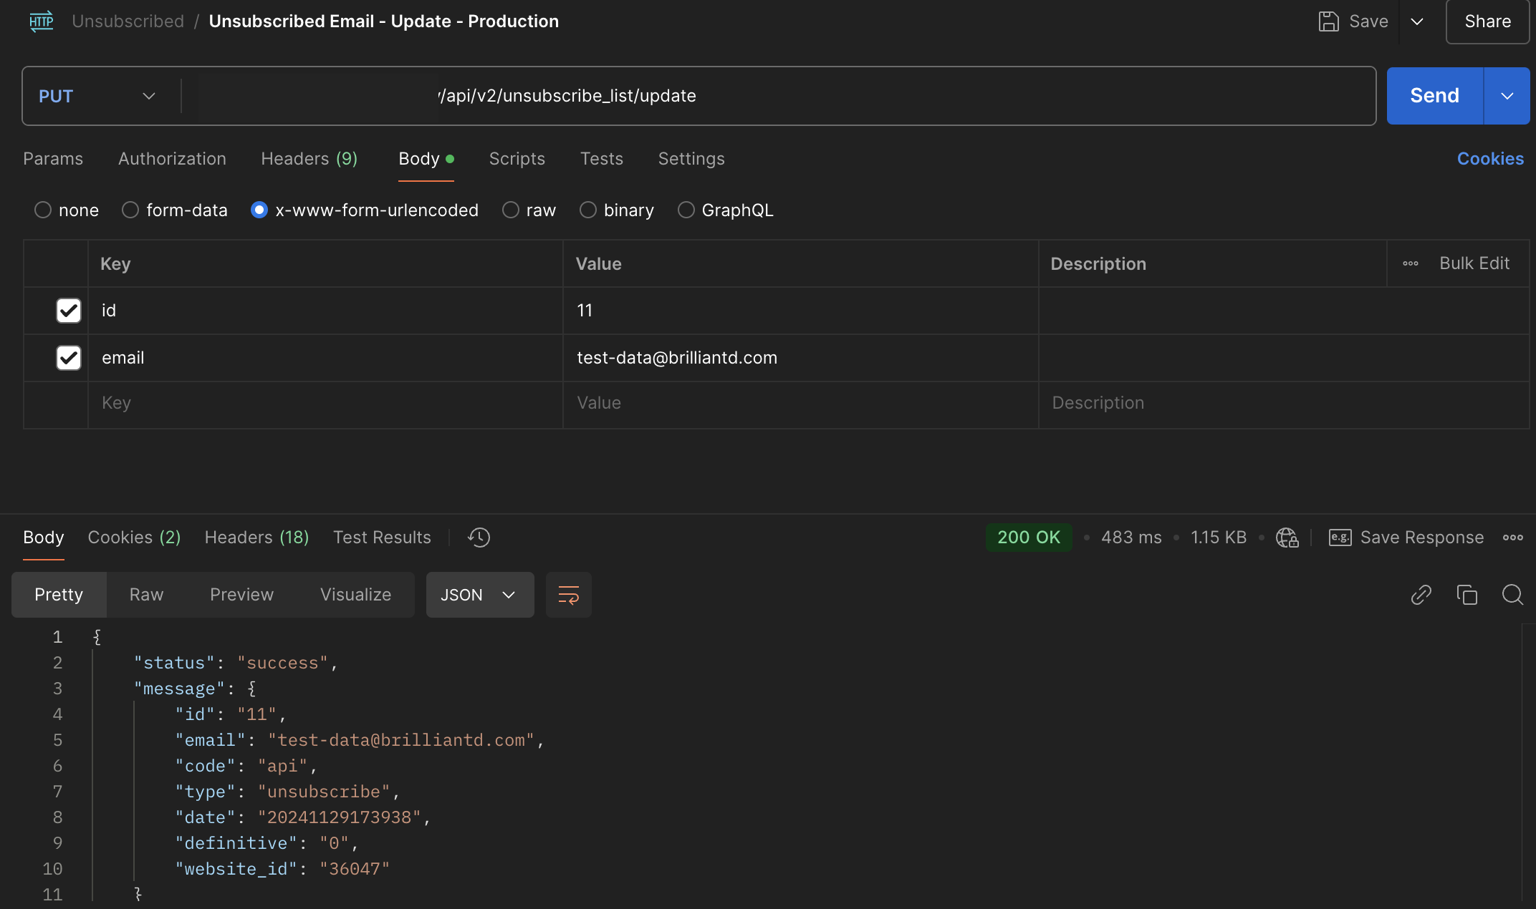1536x909 pixels.
Task: Click the Save floppy disk icon
Action: point(1328,21)
